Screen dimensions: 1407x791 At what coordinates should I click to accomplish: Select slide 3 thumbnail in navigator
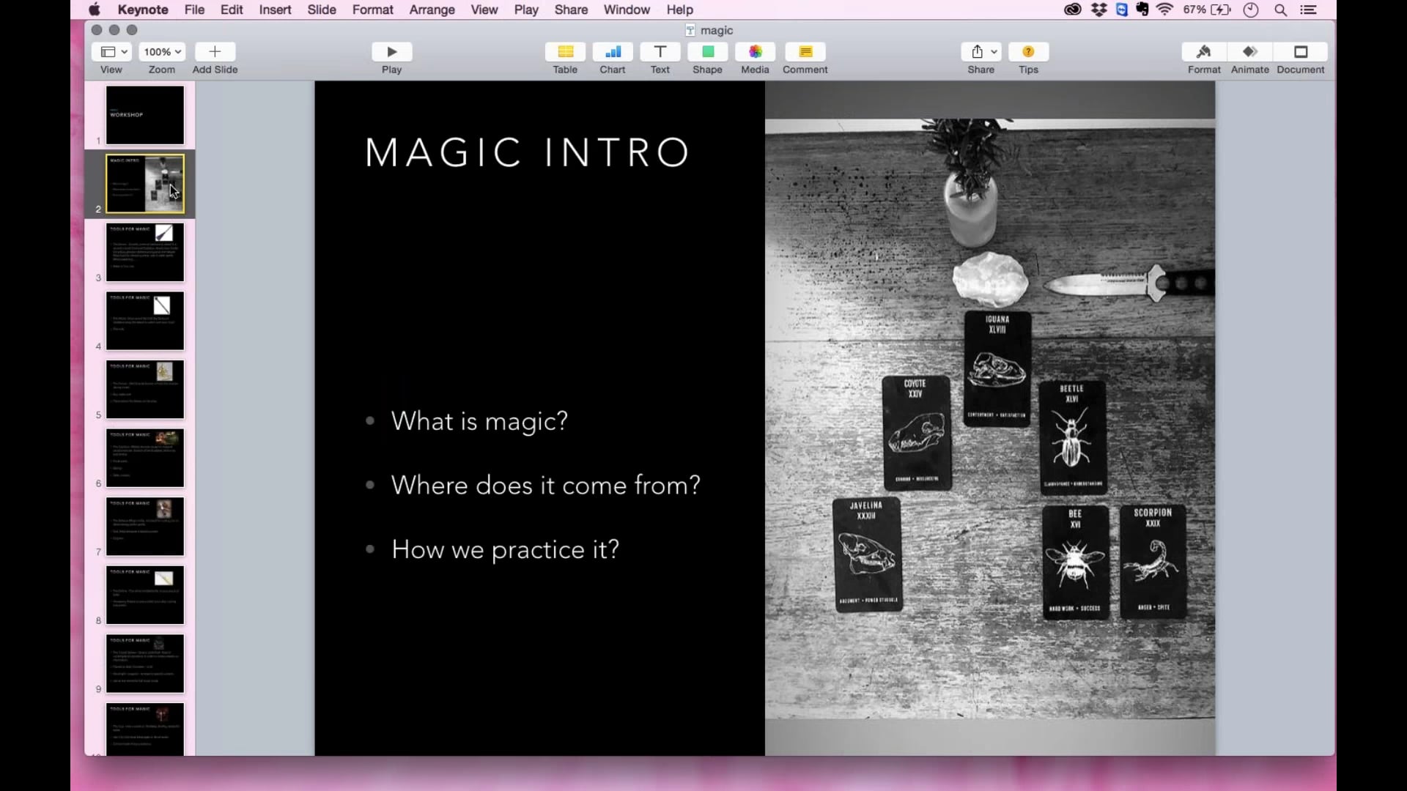(145, 252)
